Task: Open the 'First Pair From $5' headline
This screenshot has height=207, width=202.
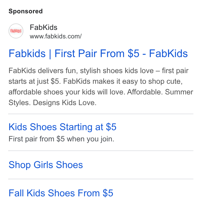Action: 97,53
